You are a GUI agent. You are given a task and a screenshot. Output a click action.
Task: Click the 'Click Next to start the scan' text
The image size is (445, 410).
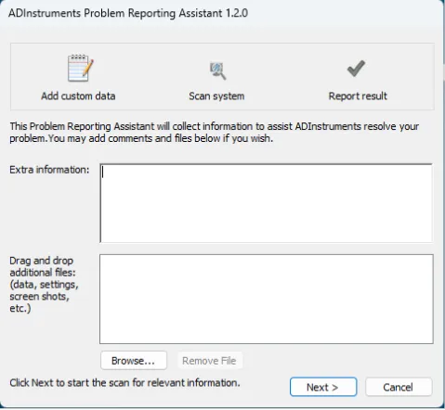pos(124,383)
